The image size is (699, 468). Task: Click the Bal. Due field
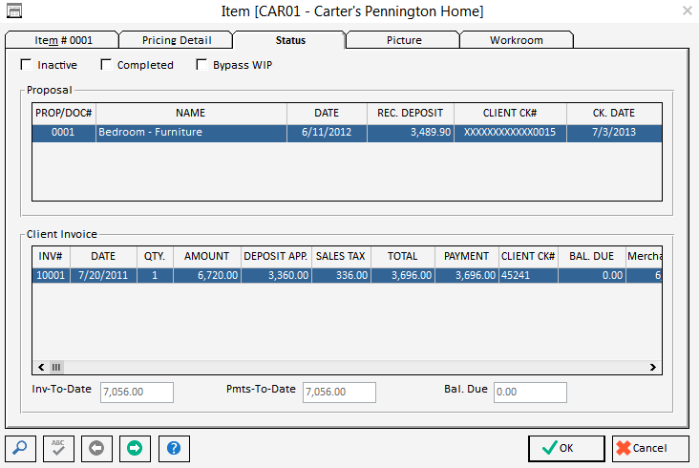point(530,393)
